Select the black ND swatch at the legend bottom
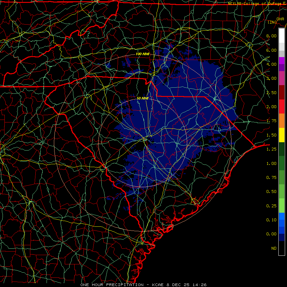The width and height of the screenshot is (287, 287). tap(282, 248)
